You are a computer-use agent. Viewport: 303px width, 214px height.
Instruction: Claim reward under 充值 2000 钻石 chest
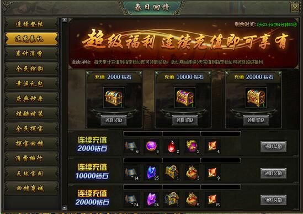pyautogui.click(x=114, y=120)
